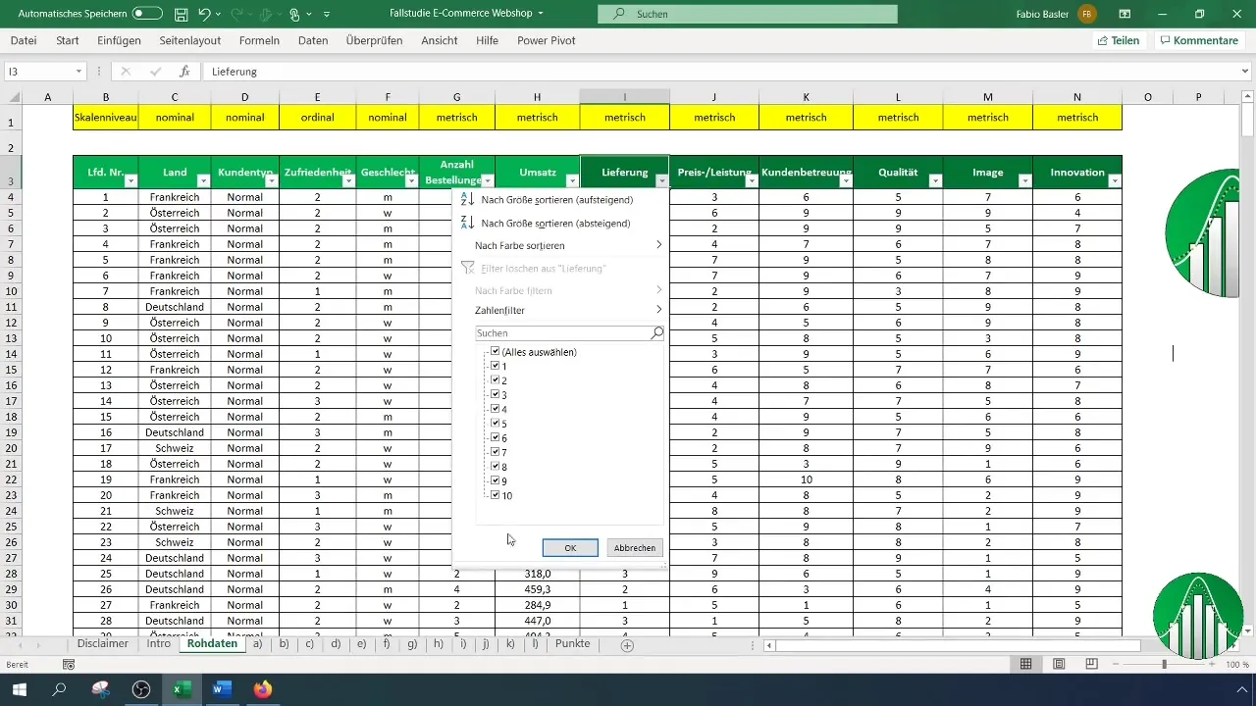Click the zoom slider handle
This screenshot has width=1256, height=706.
1165,665
